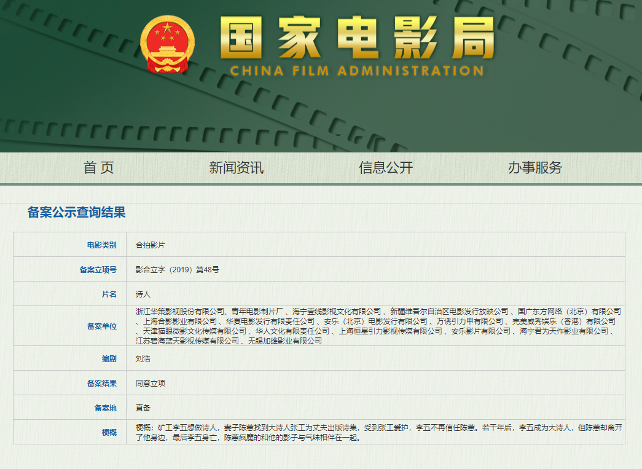This screenshot has width=642, height=469.
Task: Click the 电影类别 row label
Action: point(101,245)
